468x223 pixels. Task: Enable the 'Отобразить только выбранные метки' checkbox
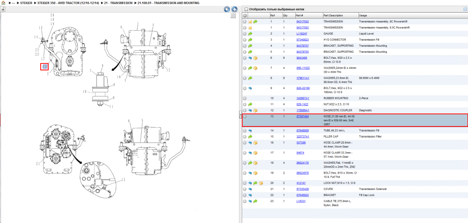[x=246, y=9]
